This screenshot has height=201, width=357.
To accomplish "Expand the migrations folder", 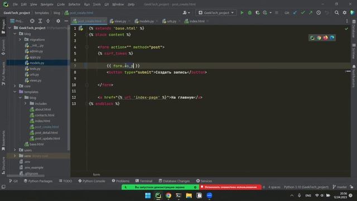I will pos(20,40).
